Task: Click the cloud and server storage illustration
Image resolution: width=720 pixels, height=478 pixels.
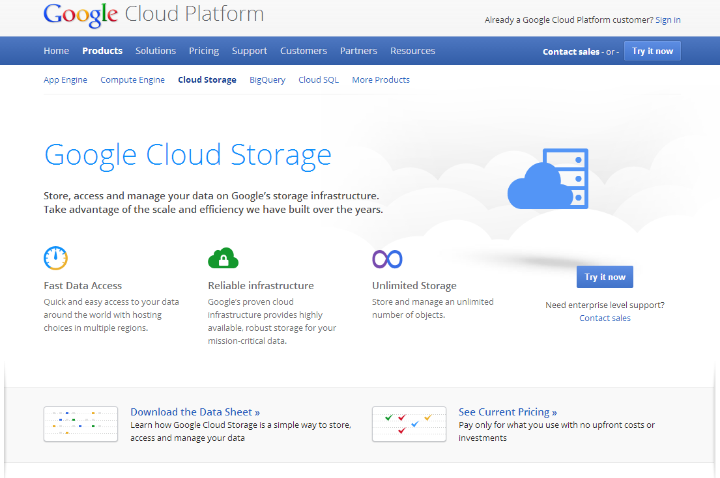Action: (x=548, y=178)
